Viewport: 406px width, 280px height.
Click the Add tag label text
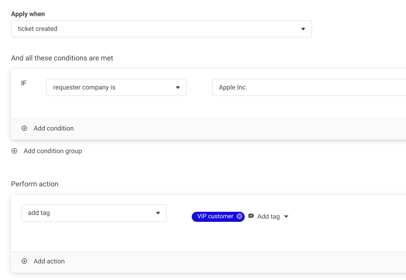tap(268, 216)
